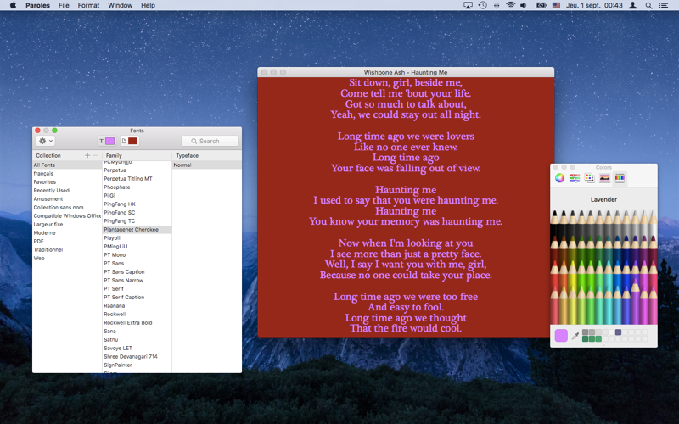Screen dimensions: 679x424
Task: Open the Format menu
Action: pos(88,5)
